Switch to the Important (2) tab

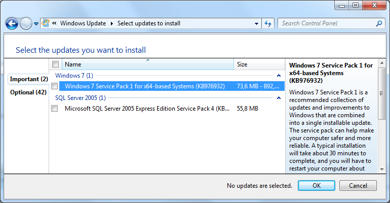point(29,79)
